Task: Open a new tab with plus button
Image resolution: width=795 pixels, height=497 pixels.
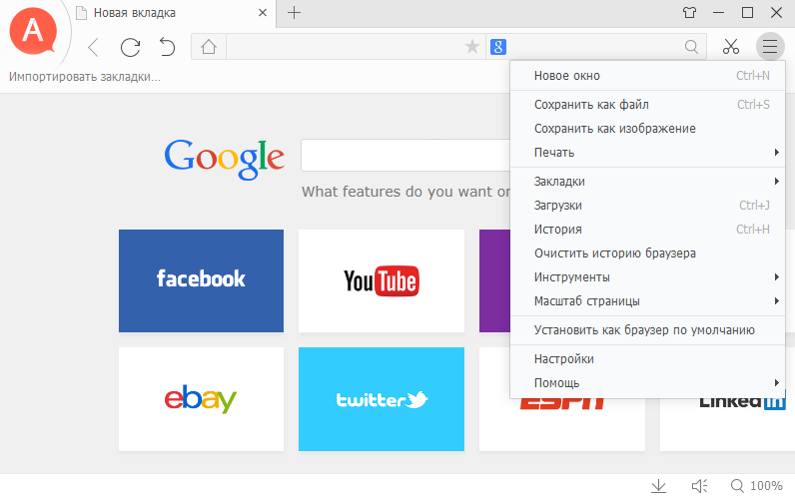Action: (294, 13)
